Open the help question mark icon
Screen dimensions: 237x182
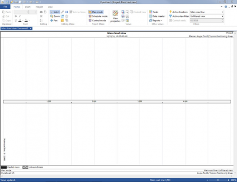pyautogui.click(x=226, y=7)
